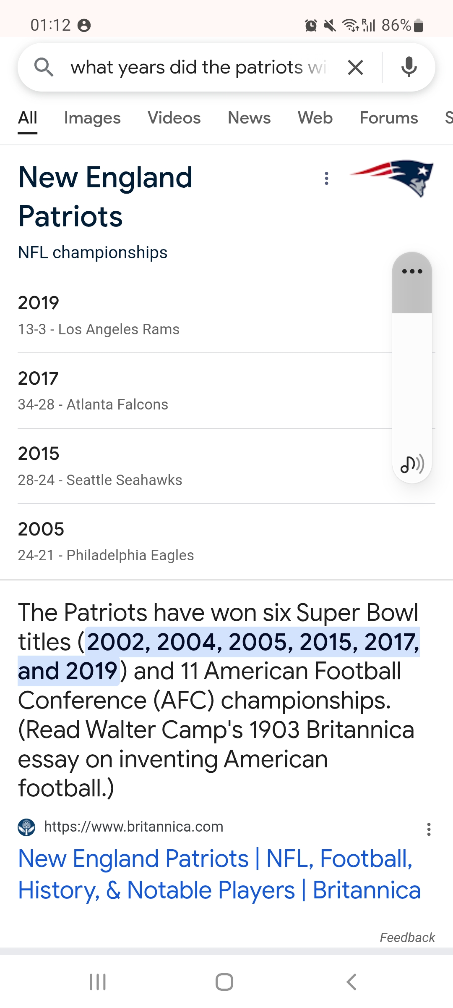
Task: Switch to the Videos tab
Action: tap(174, 118)
